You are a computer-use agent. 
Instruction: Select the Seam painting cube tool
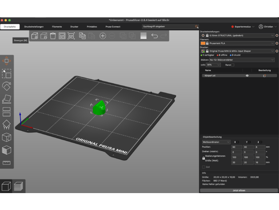pyautogui.click(x=7, y=137)
